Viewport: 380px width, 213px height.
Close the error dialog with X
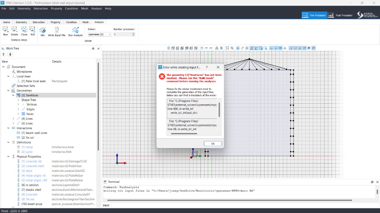click(x=218, y=67)
